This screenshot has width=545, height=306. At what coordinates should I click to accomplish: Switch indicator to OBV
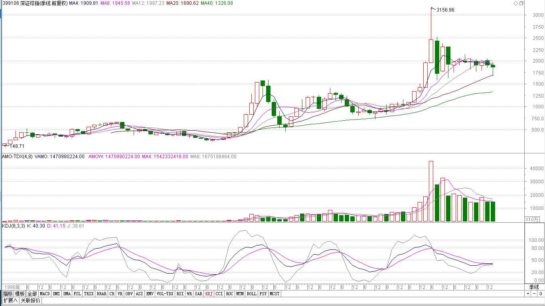[129, 294]
